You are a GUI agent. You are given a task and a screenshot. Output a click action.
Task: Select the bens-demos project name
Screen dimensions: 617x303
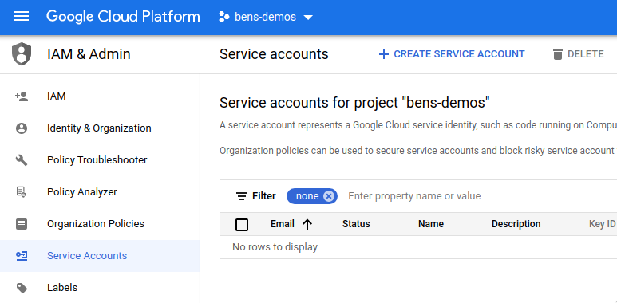[x=265, y=18]
